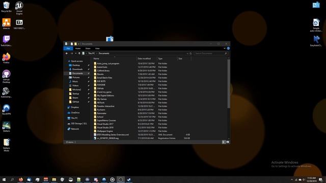This screenshot has width=326, height=183.
Task: Select Downloads in Quick access
Action: point(77,69)
